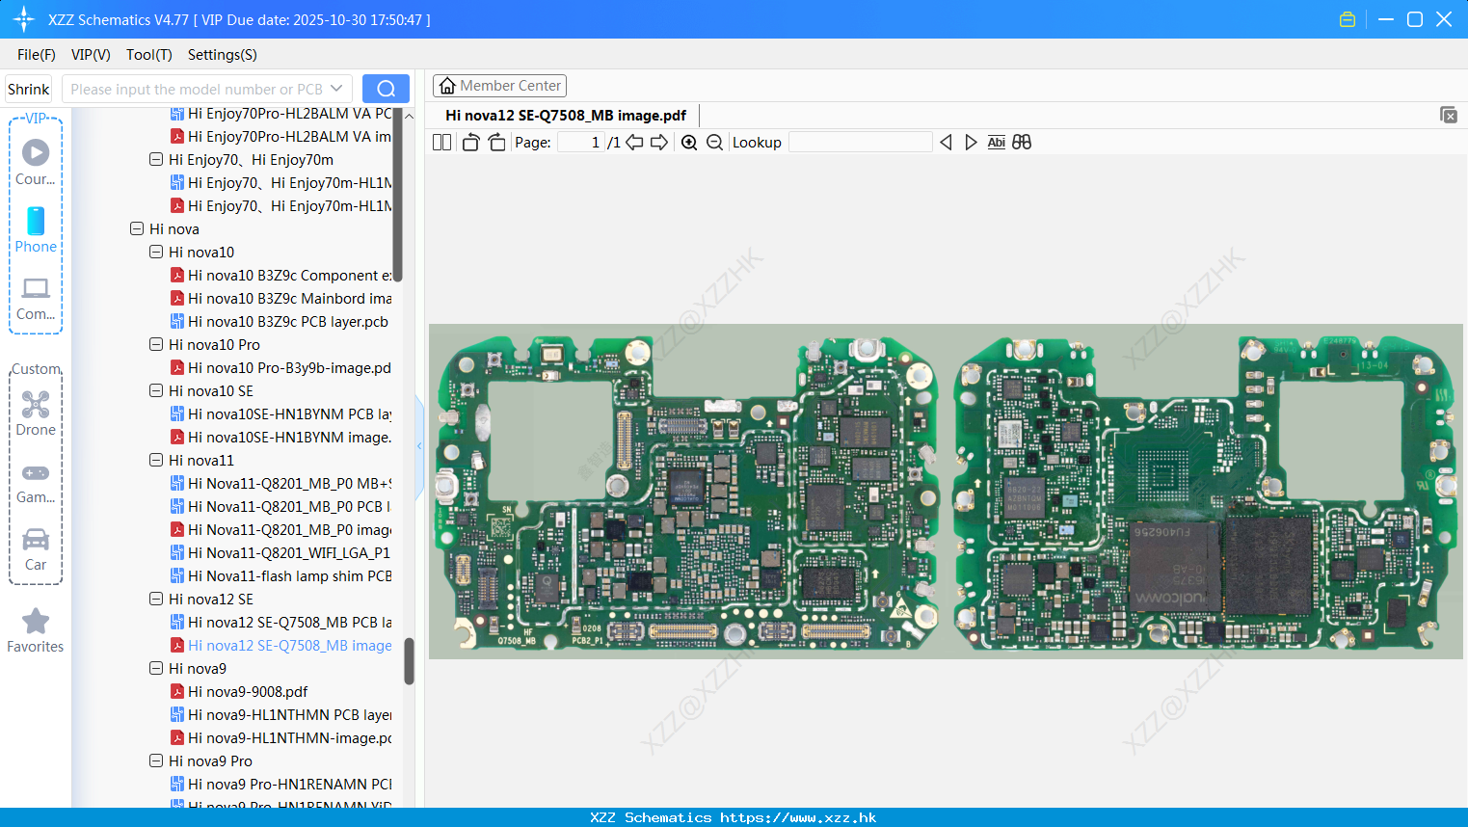
Task: Click the Lookup text field
Action: pos(860,142)
